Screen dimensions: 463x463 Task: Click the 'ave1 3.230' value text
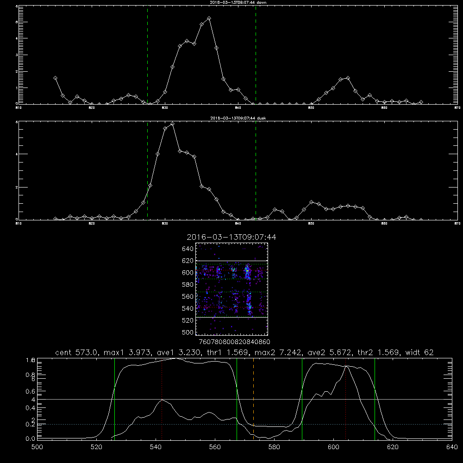pos(179,352)
